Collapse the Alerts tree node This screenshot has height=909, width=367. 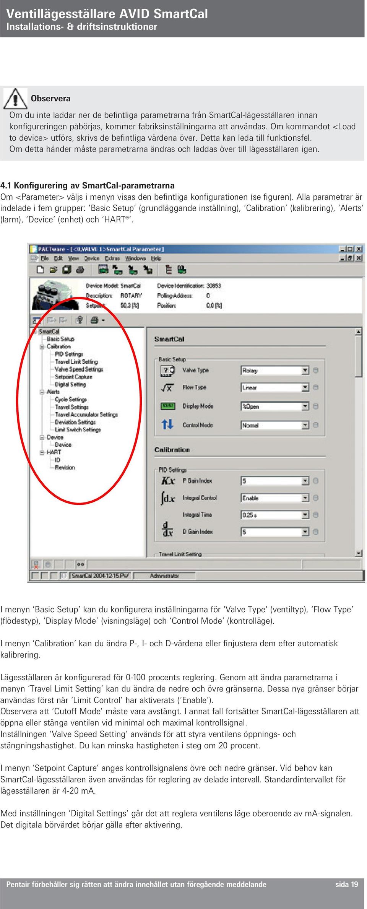coord(42,392)
